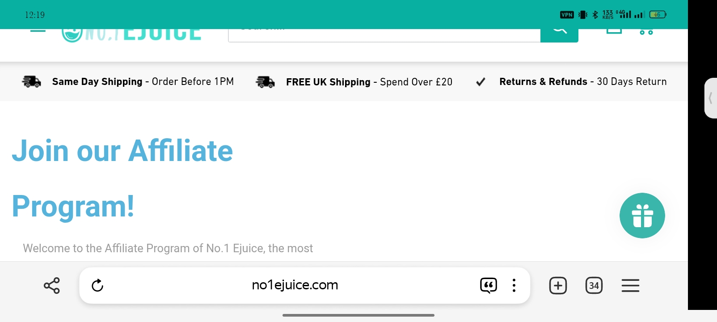Add a new browser tab
The height and width of the screenshot is (322, 717).
coord(558,285)
